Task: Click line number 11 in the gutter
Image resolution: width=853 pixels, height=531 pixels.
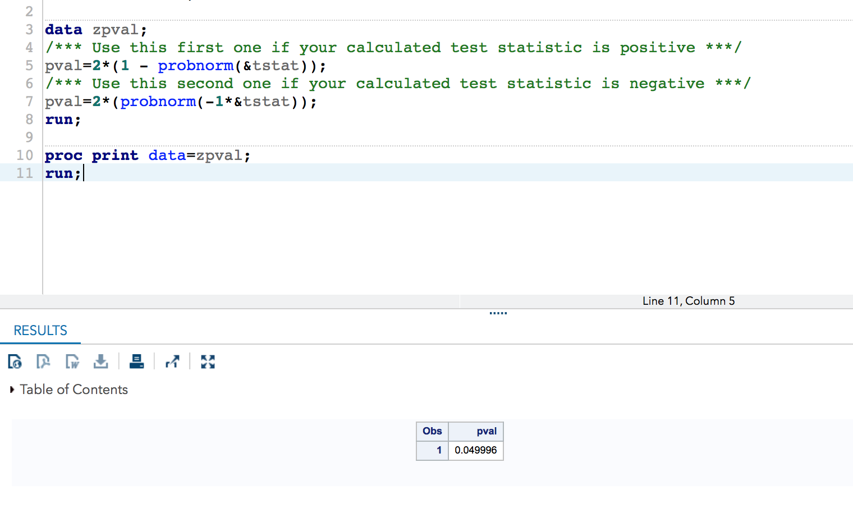Action: pyautogui.click(x=25, y=173)
